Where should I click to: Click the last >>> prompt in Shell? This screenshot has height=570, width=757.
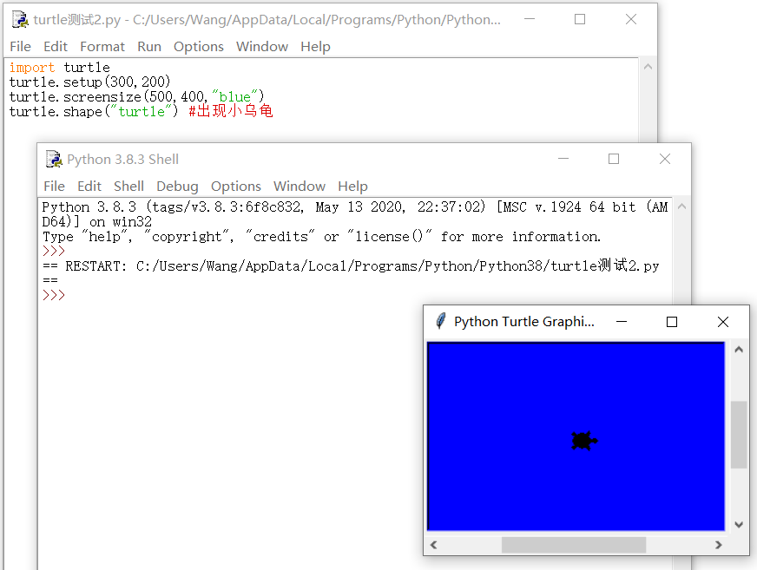(54, 295)
